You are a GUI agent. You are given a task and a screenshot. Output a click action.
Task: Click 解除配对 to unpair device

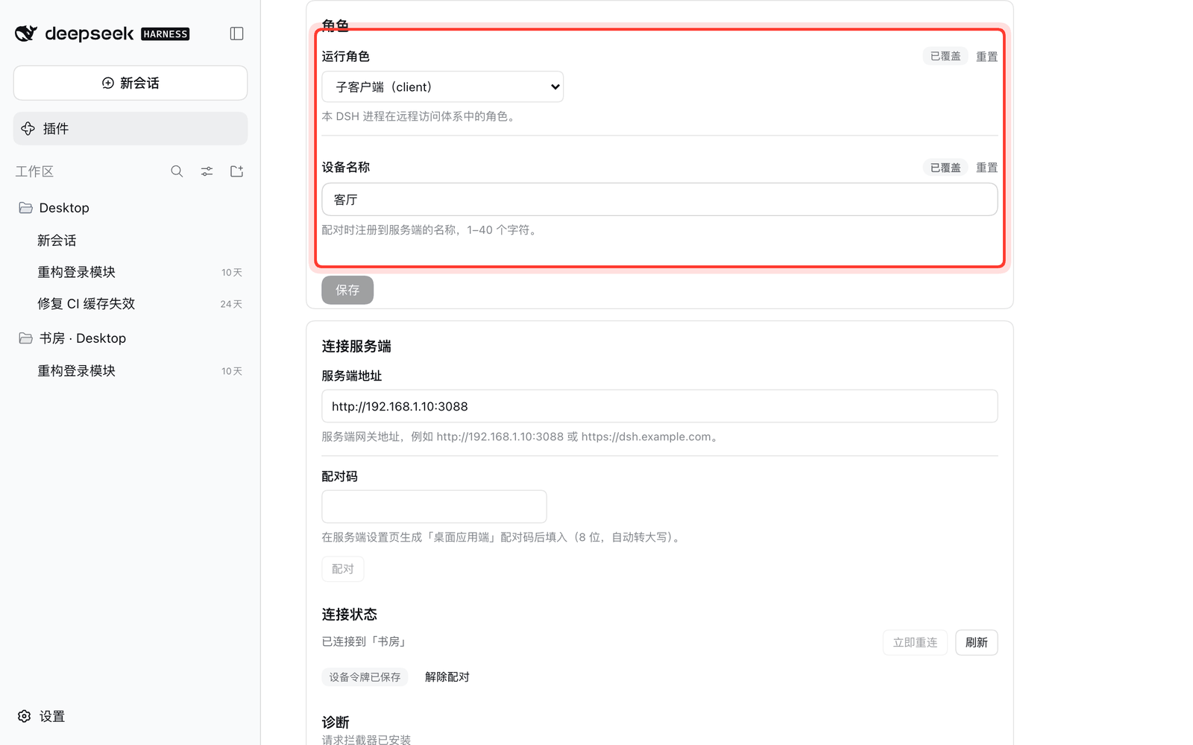click(447, 677)
